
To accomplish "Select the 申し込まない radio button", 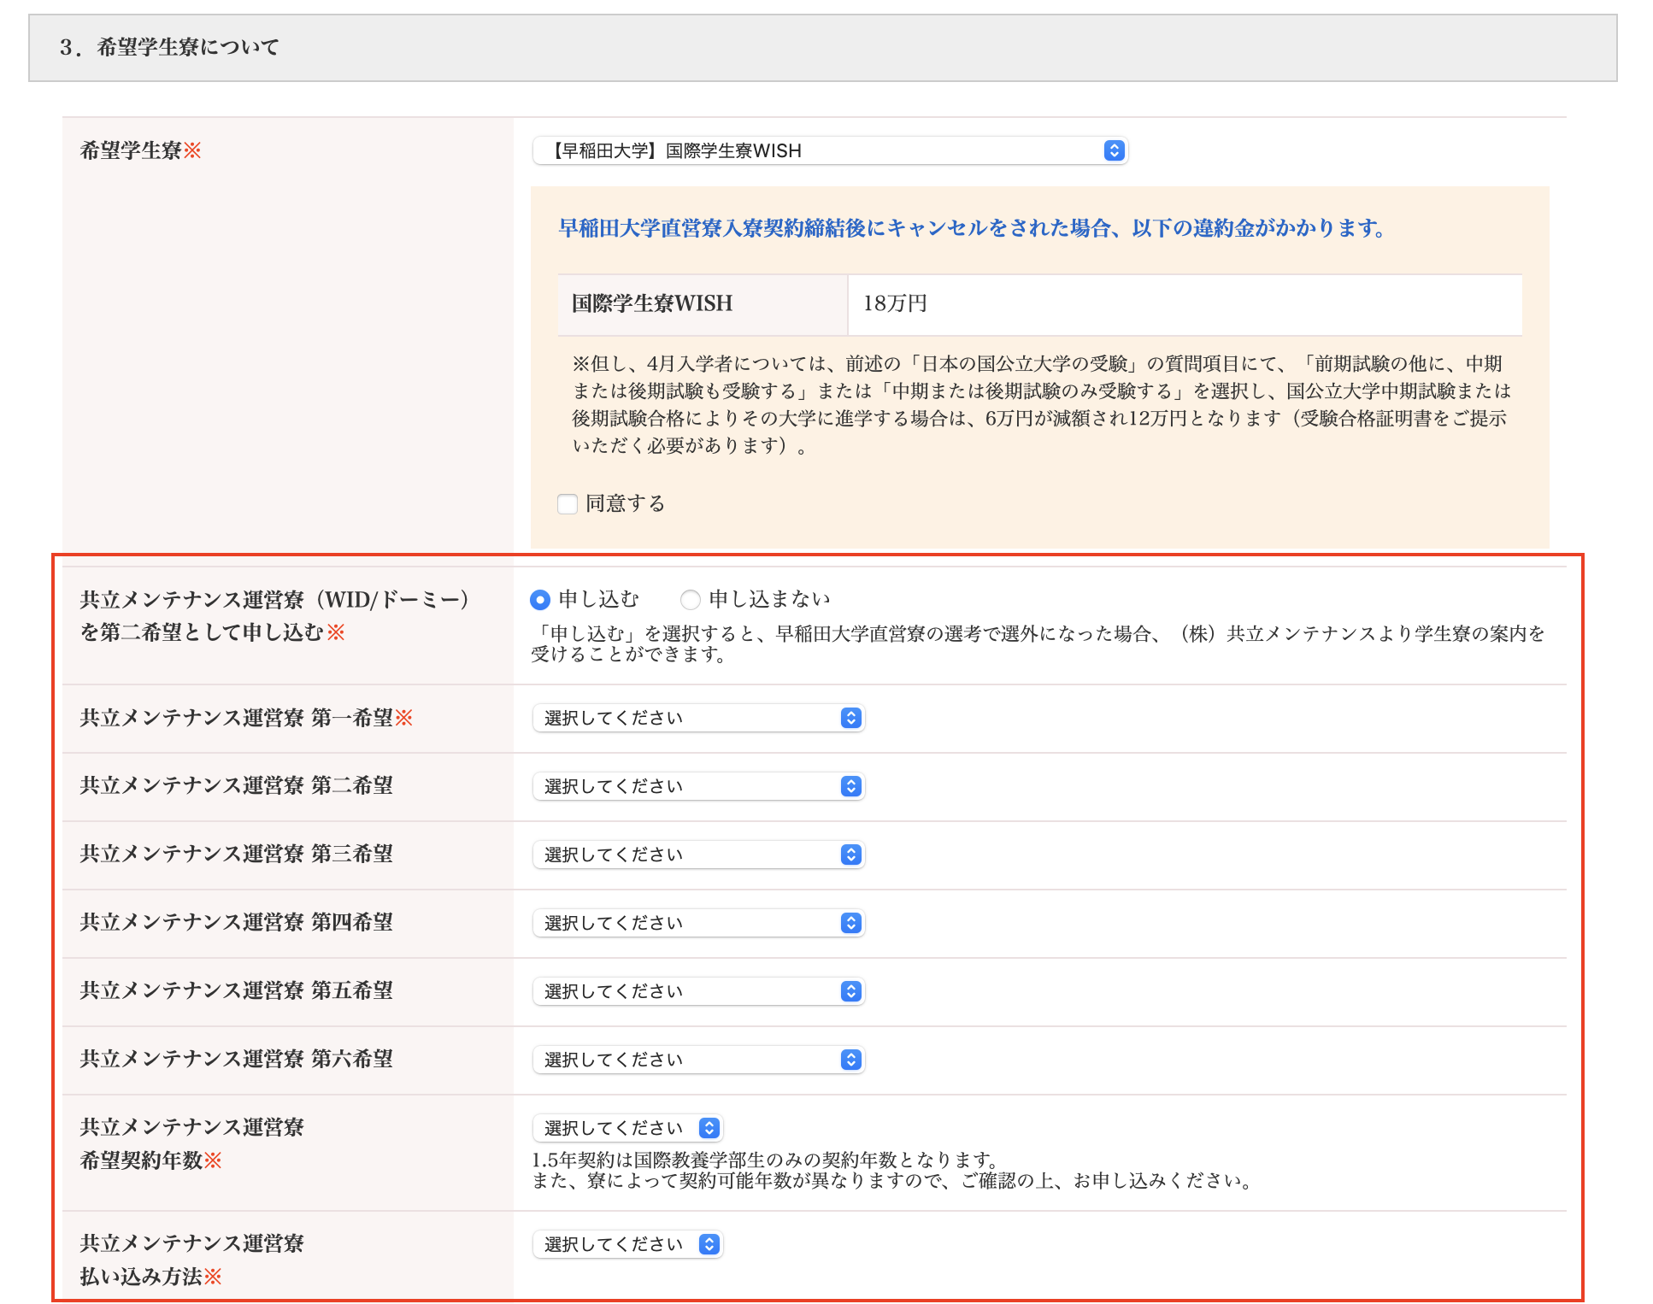I will pos(691,600).
